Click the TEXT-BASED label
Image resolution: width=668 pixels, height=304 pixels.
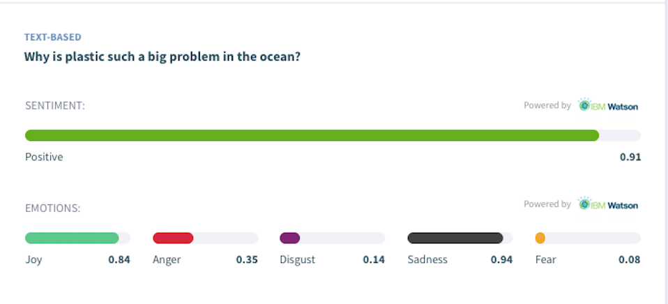click(x=53, y=38)
